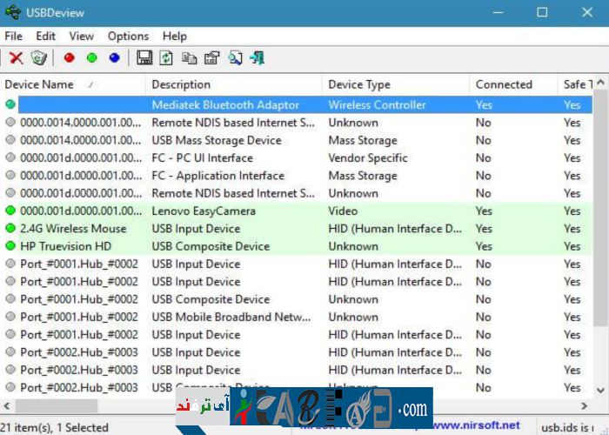Viewport: 609px width, 435px height.
Task: Click the Find toolbar icon
Action: (x=234, y=58)
